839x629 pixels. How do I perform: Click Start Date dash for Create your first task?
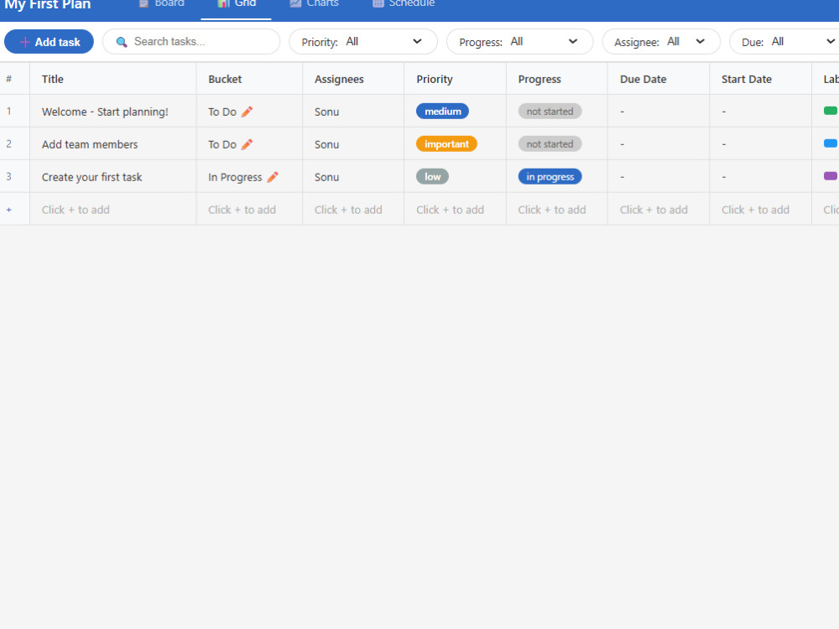[x=723, y=177]
